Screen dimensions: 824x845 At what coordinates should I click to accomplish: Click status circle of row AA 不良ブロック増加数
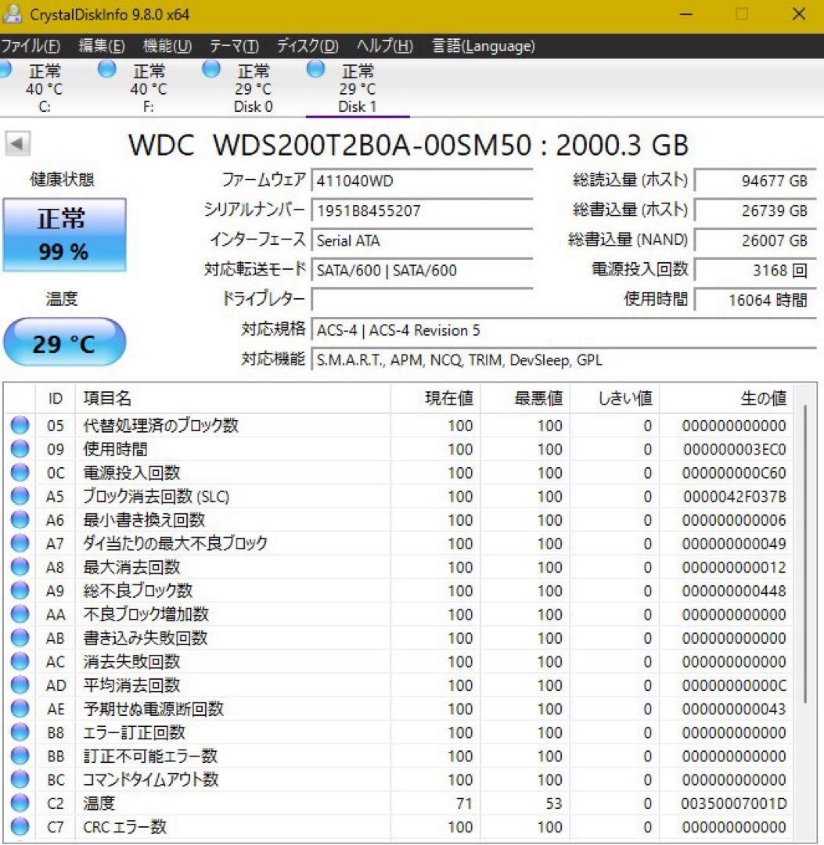point(20,614)
